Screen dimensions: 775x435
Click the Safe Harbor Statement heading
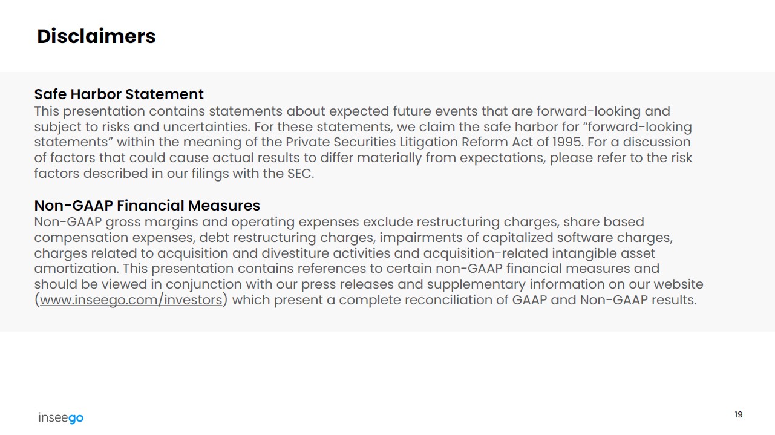pos(119,94)
